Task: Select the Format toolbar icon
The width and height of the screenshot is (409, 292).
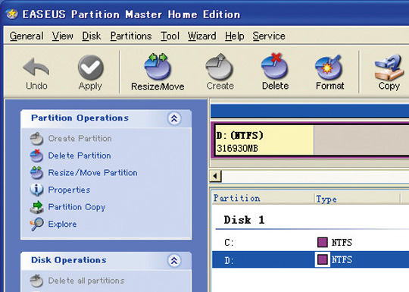Action: click(x=329, y=68)
